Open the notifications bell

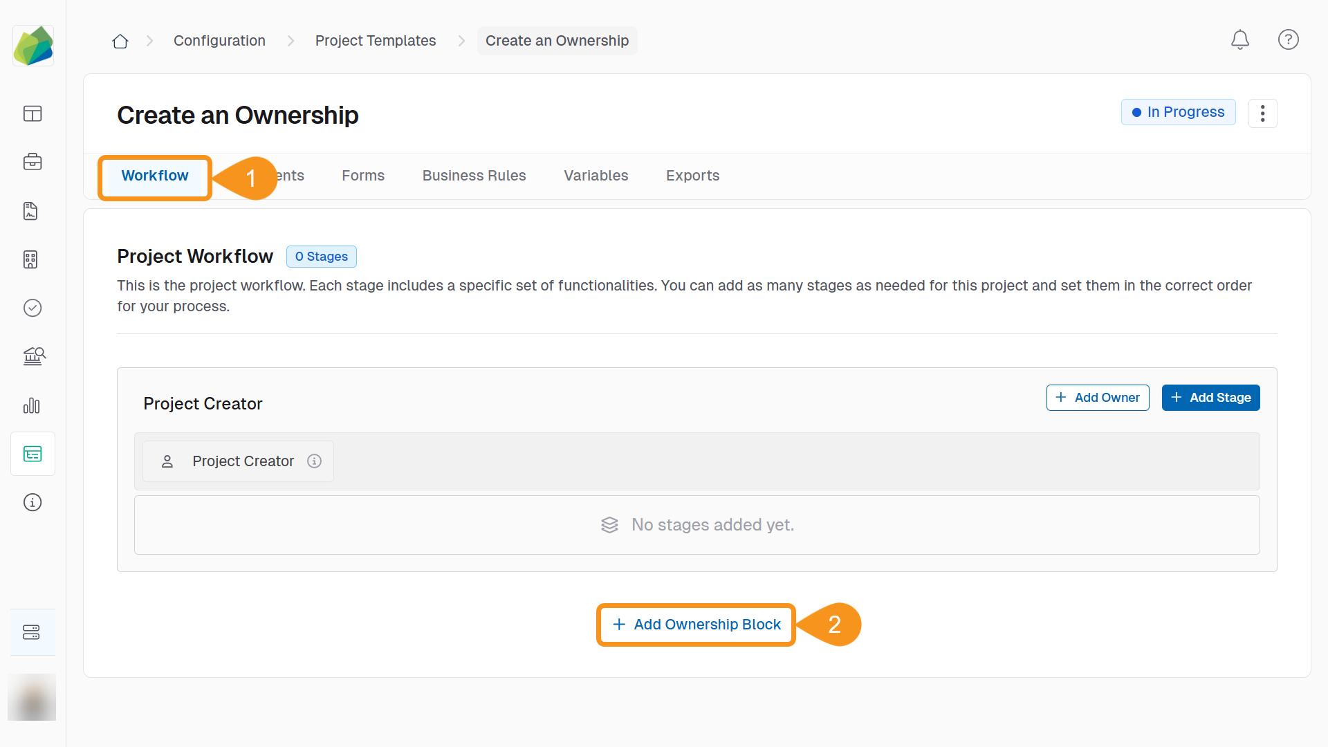click(1239, 40)
